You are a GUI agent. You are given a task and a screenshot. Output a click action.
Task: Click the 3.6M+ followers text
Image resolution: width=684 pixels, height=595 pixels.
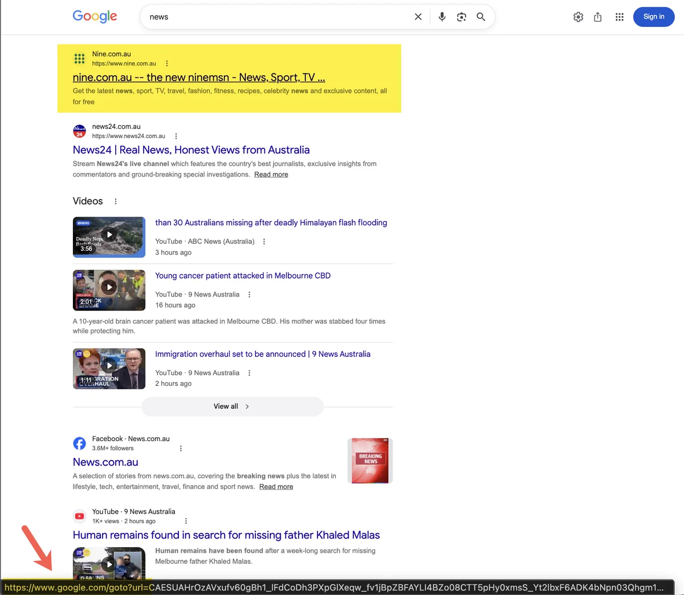coord(113,449)
